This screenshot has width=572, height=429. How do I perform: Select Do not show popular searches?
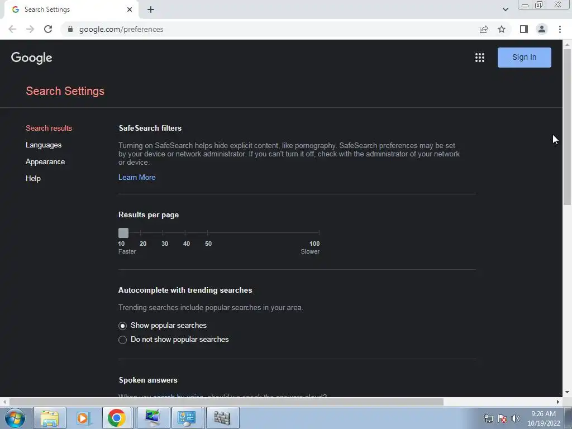[x=122, y=340]
